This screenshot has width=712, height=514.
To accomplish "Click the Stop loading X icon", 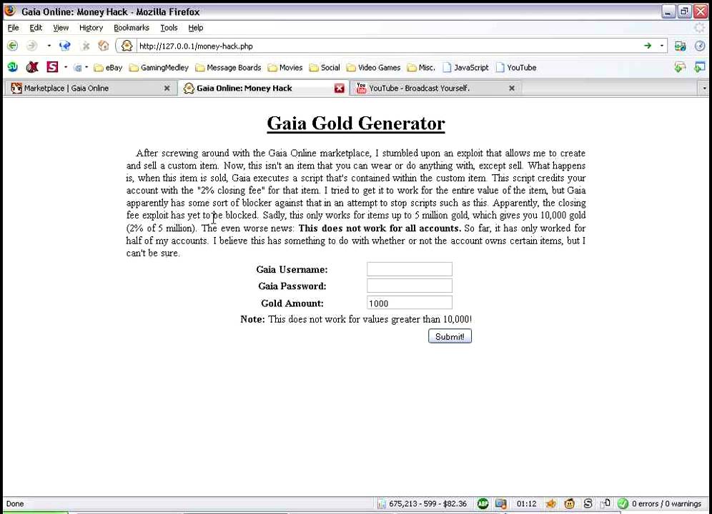I will [x=85, y=46].
